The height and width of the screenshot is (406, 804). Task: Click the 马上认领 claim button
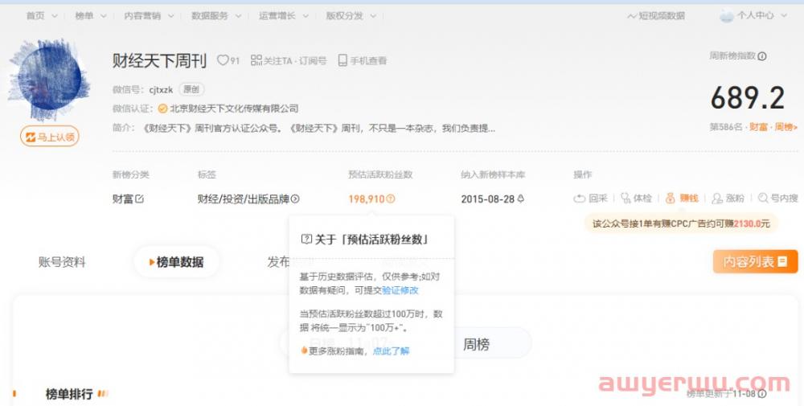(50, 137)
